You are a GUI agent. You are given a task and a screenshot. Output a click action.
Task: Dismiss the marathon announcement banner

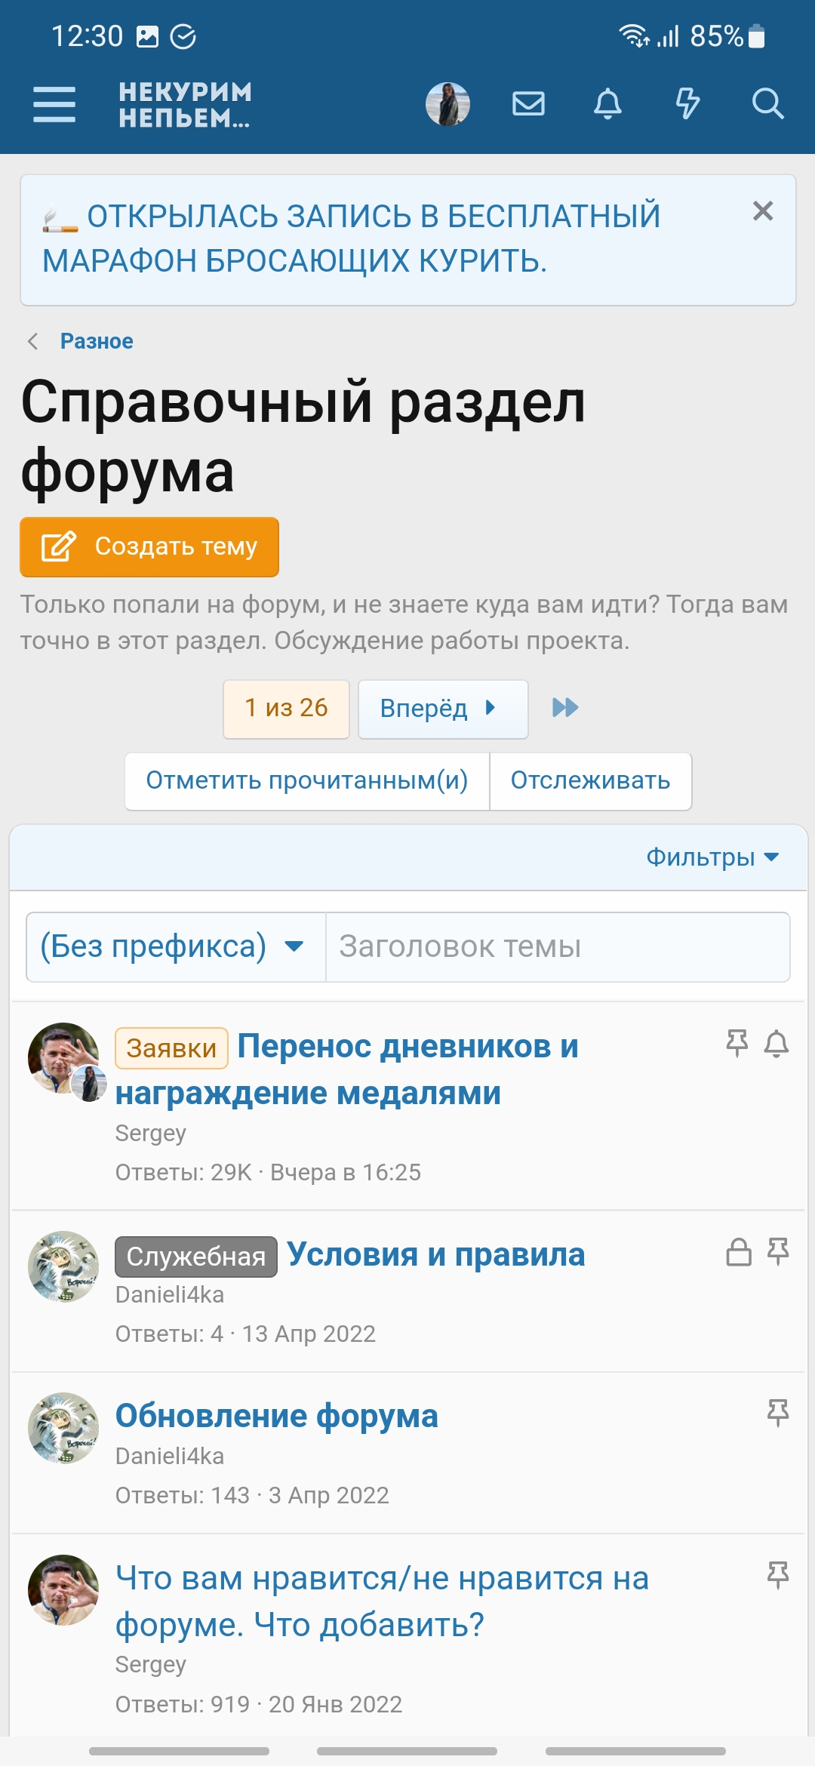pos(763,211)
